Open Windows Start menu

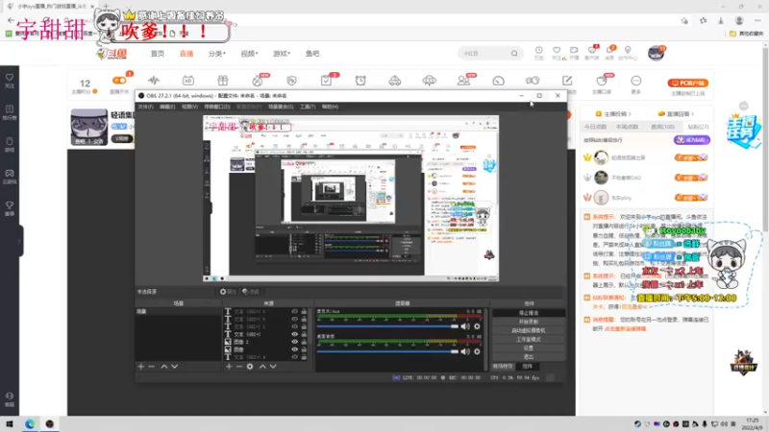click(x=10, y=424)
